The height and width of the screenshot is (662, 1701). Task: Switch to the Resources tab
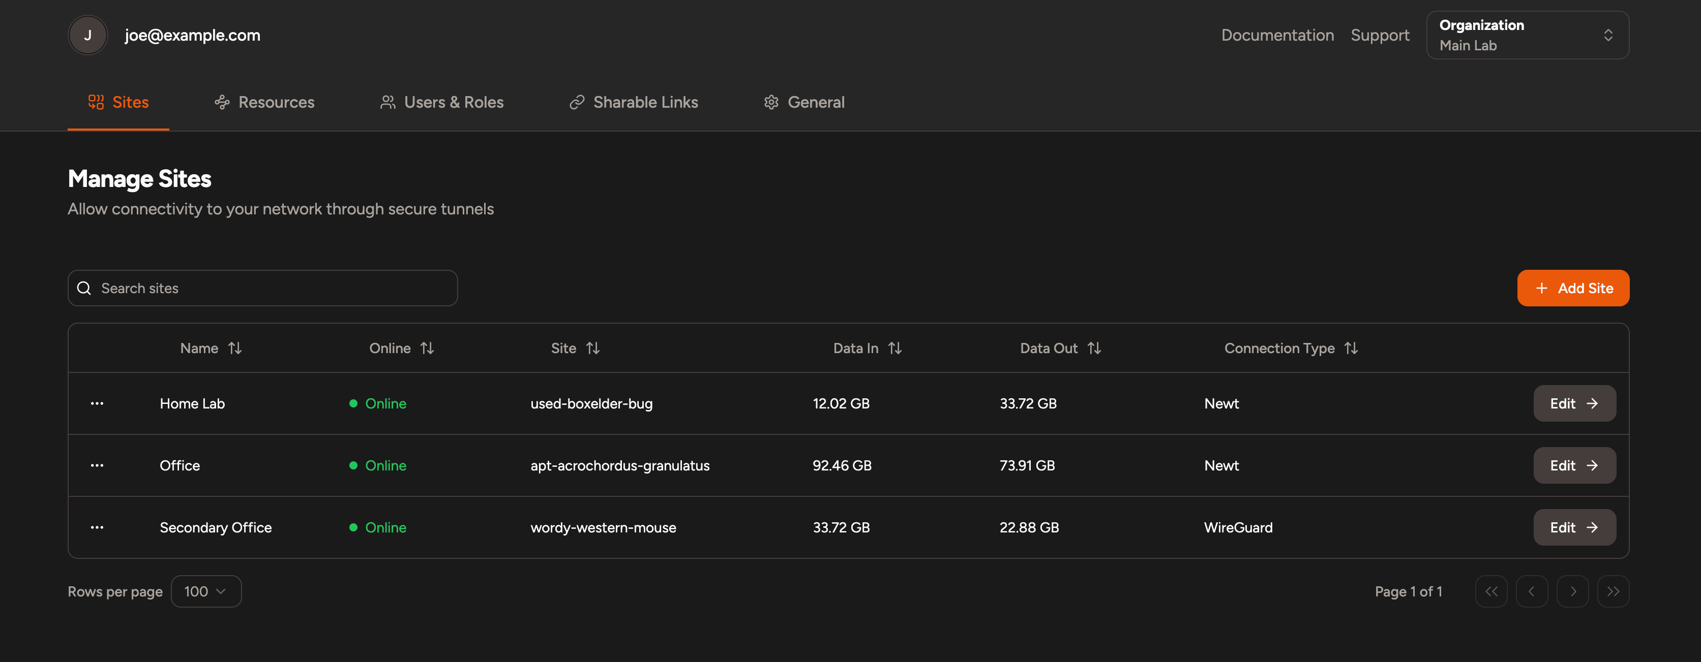tap(264, 102)
